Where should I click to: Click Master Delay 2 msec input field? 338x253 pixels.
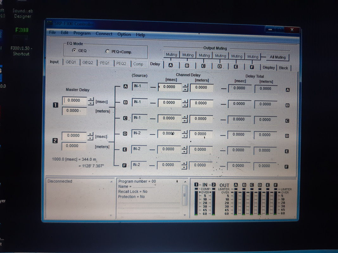74,136
